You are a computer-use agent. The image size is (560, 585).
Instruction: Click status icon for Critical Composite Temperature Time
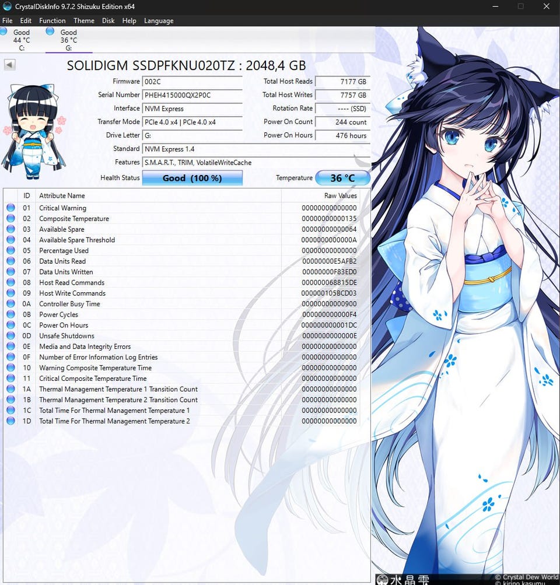tap(11, 378)
